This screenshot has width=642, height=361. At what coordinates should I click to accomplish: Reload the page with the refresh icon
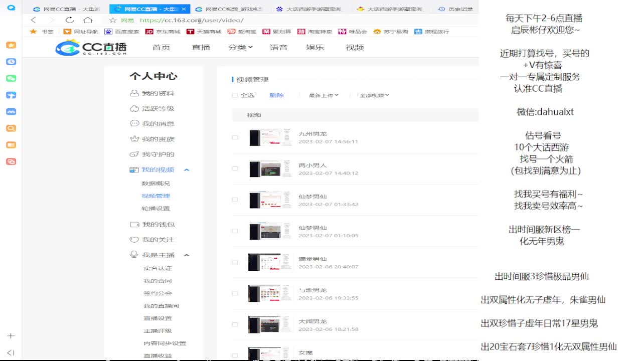(70, 20)
